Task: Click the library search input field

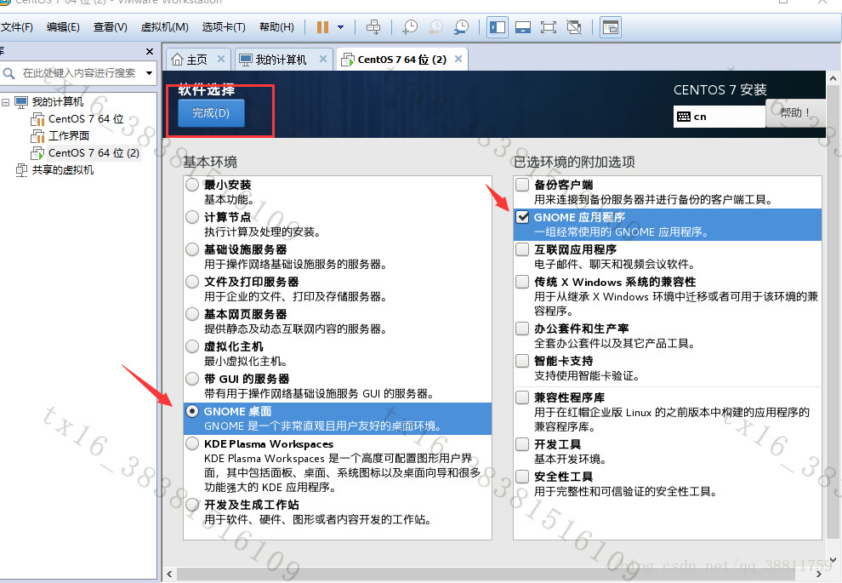Action: [x=81, y=73]
